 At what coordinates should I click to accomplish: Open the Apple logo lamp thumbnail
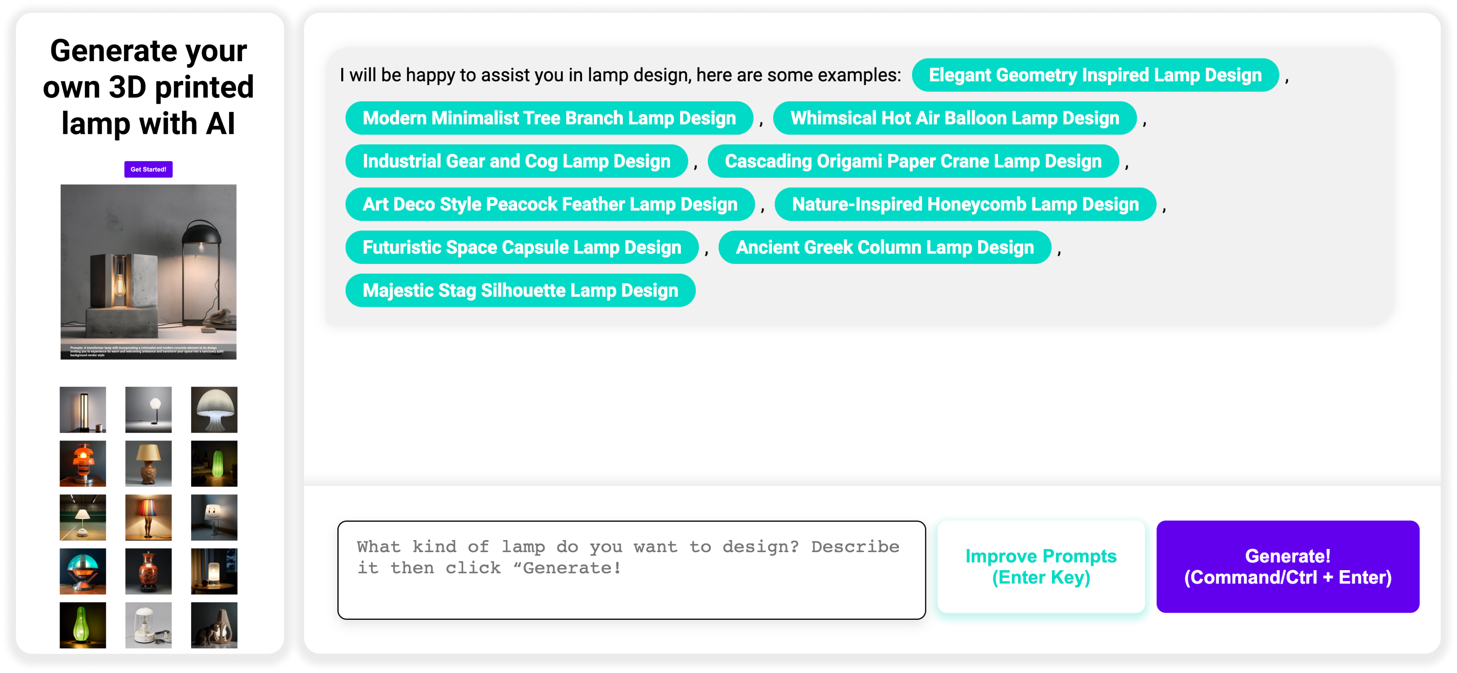(x=214, y=571)
